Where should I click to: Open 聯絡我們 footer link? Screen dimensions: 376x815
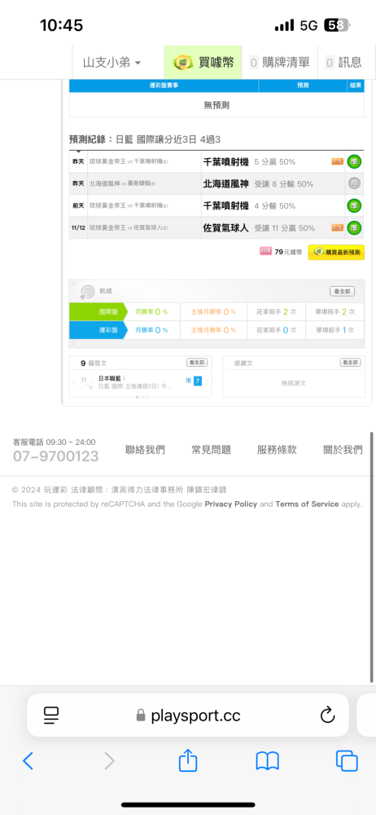146,450
